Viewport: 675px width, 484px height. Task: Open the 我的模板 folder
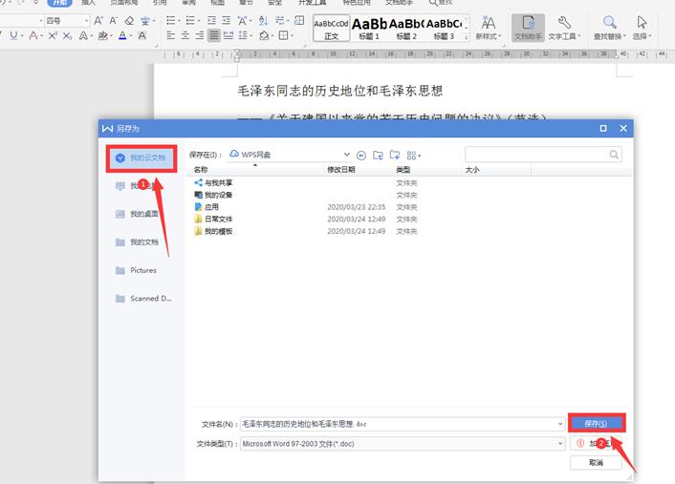[x=218, y=231]
